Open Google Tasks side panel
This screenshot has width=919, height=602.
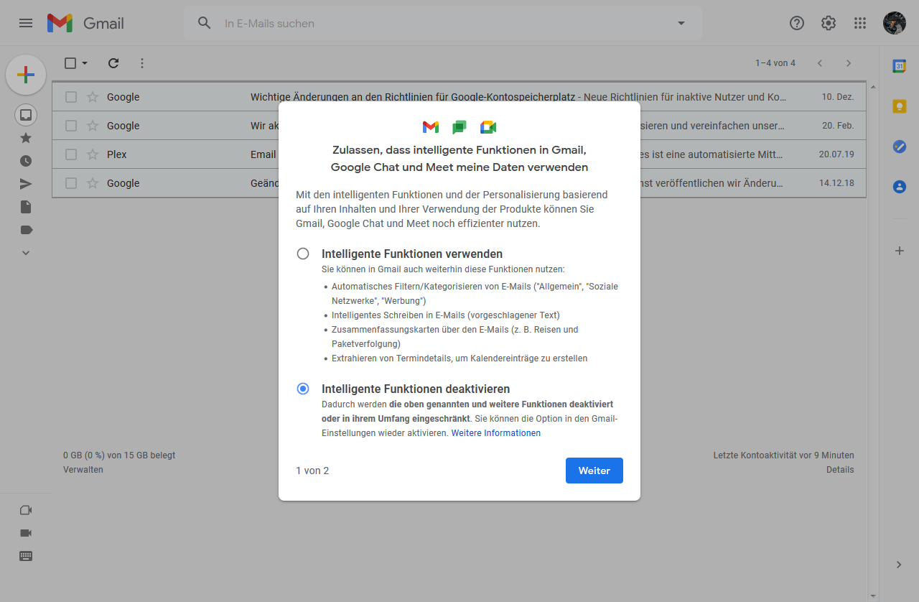click(x=899, y=147)
